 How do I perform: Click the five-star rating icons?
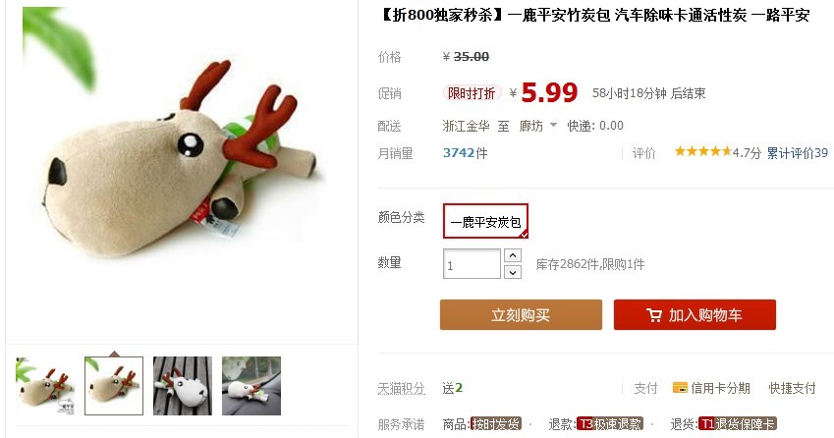point(703,151)
